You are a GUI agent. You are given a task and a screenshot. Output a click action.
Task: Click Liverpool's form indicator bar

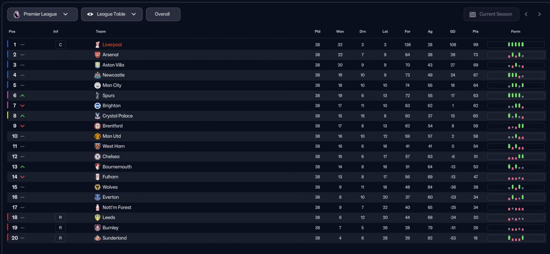(x=516, y=45)
